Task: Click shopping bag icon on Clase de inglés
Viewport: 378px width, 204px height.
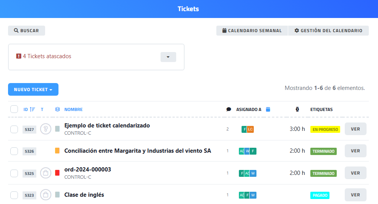Action: click(x=45, y=195)
